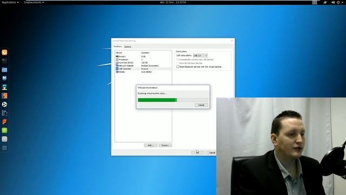This screenshot has width=346, height=195.
Task: Launch the red F Faraday icon in dock
Action: 4,121
